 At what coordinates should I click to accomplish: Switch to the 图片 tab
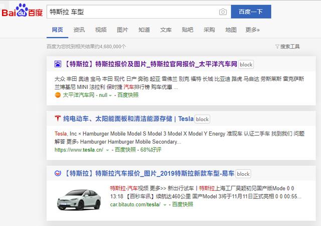[122, 30]
